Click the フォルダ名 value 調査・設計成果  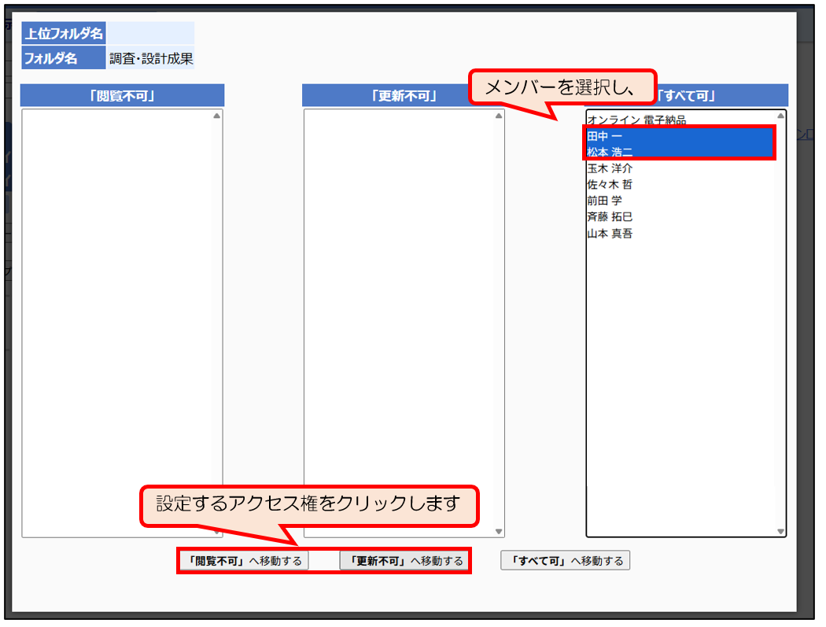pyautogui.click(x=151, y=58)
